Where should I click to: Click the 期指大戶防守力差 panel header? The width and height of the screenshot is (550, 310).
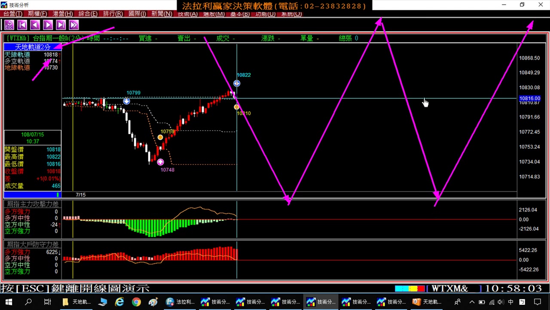coord(33,244)
